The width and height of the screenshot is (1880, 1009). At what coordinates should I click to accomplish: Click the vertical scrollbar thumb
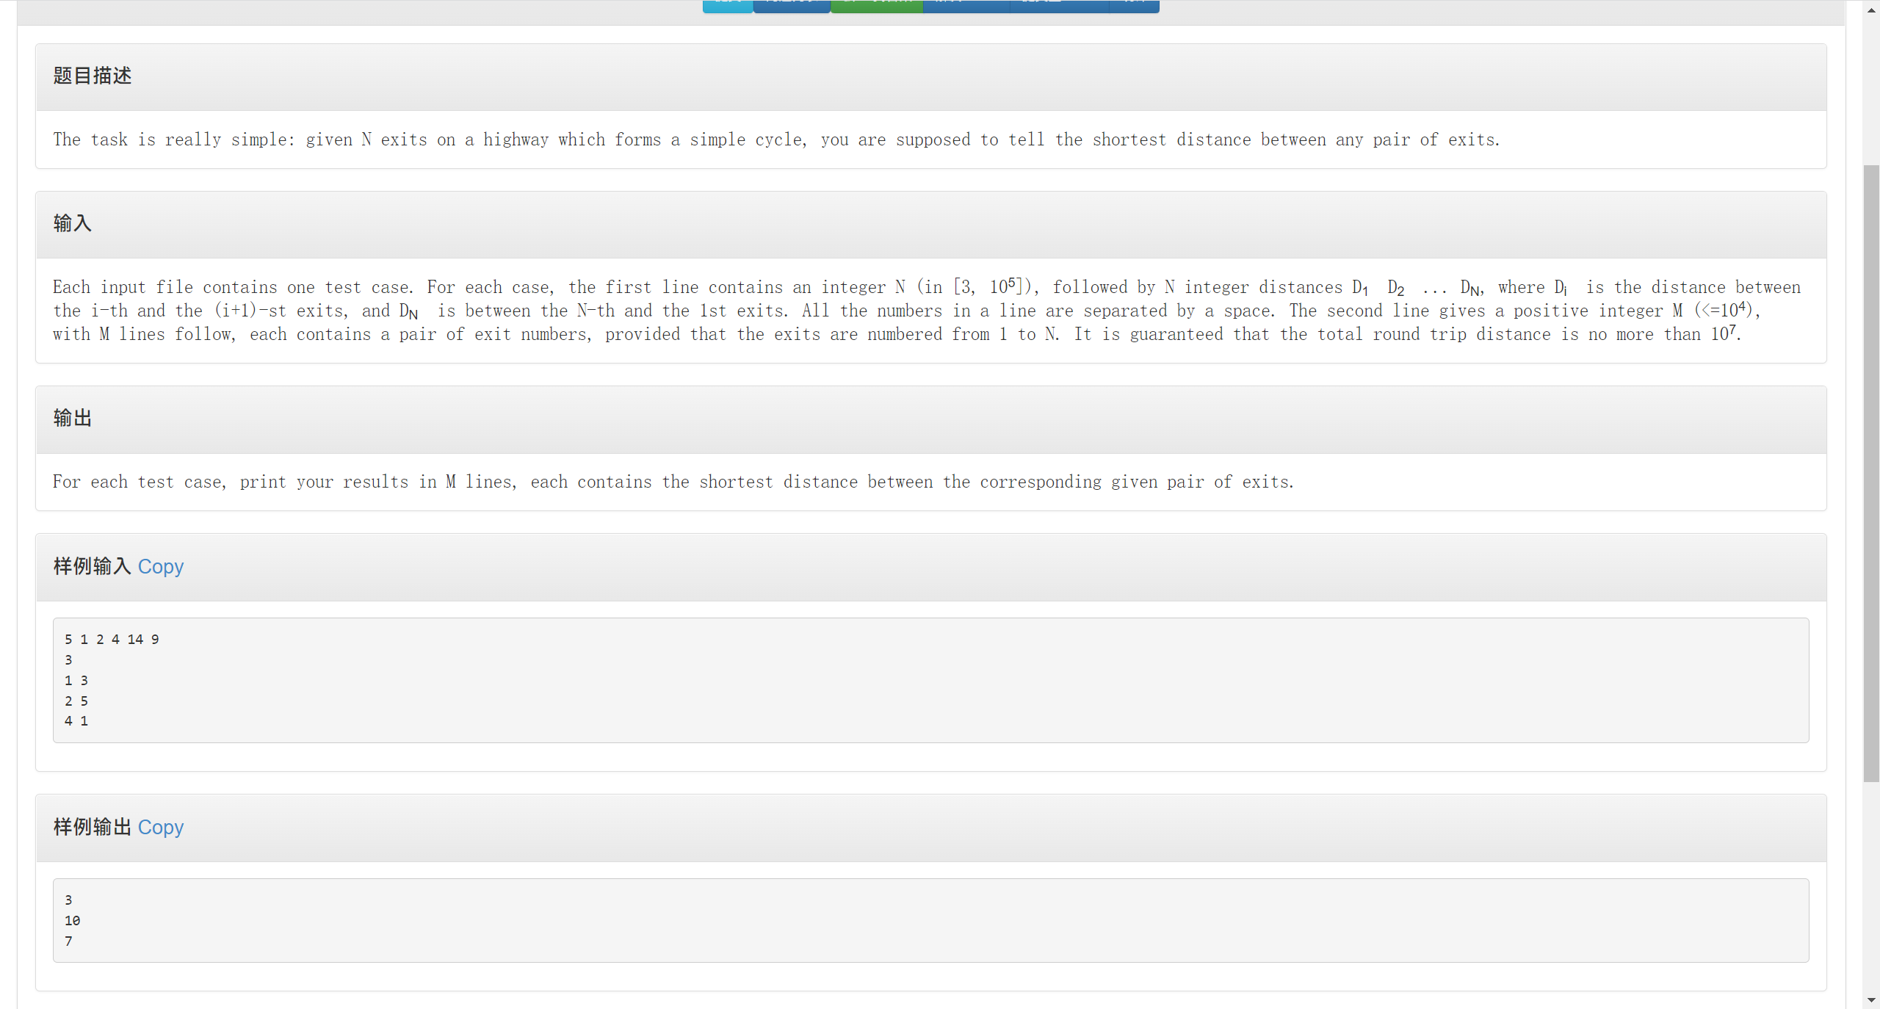coord(1871,474)
